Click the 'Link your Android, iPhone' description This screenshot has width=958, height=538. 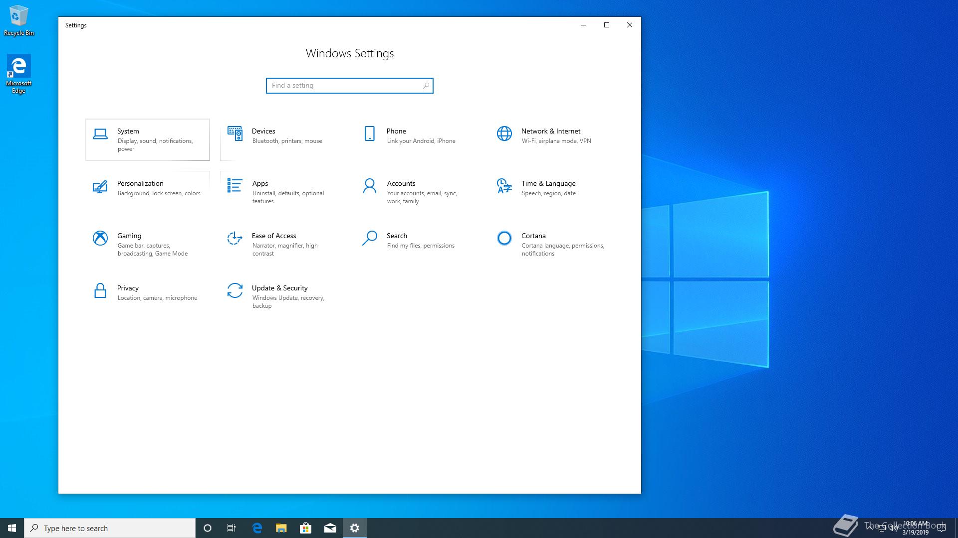421,141
